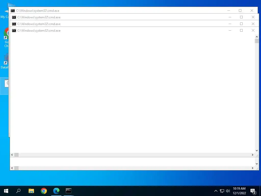Click bottommost horizontal scrollbar's left arrow
261x196 pixels.
tap(12, 168)
